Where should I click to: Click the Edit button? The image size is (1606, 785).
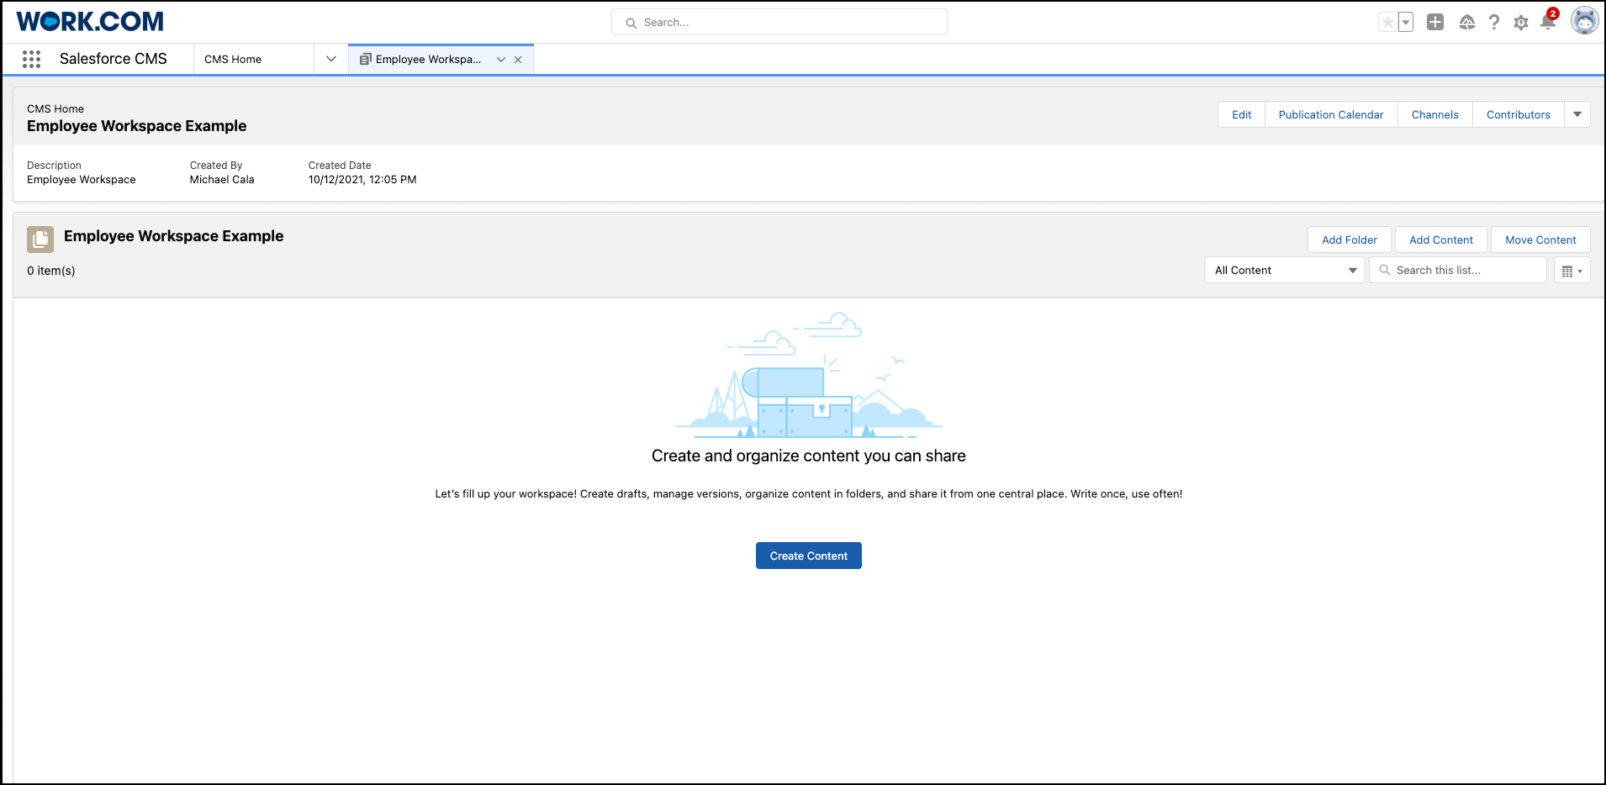(x=1242, y=114)
